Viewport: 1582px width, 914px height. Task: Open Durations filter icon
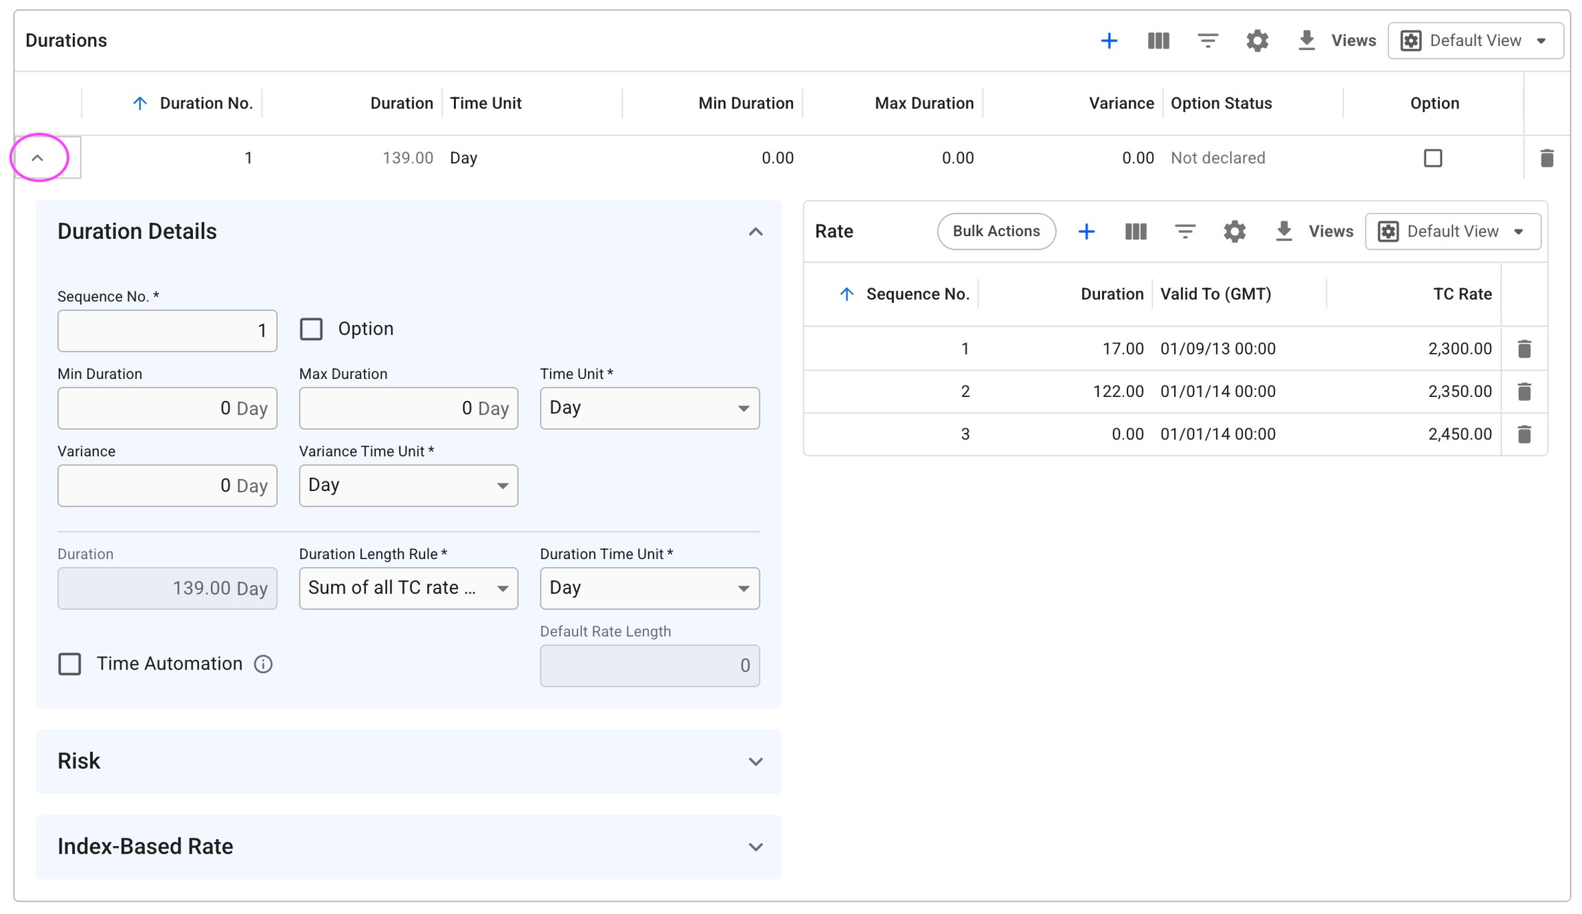tap(1208, 41)
